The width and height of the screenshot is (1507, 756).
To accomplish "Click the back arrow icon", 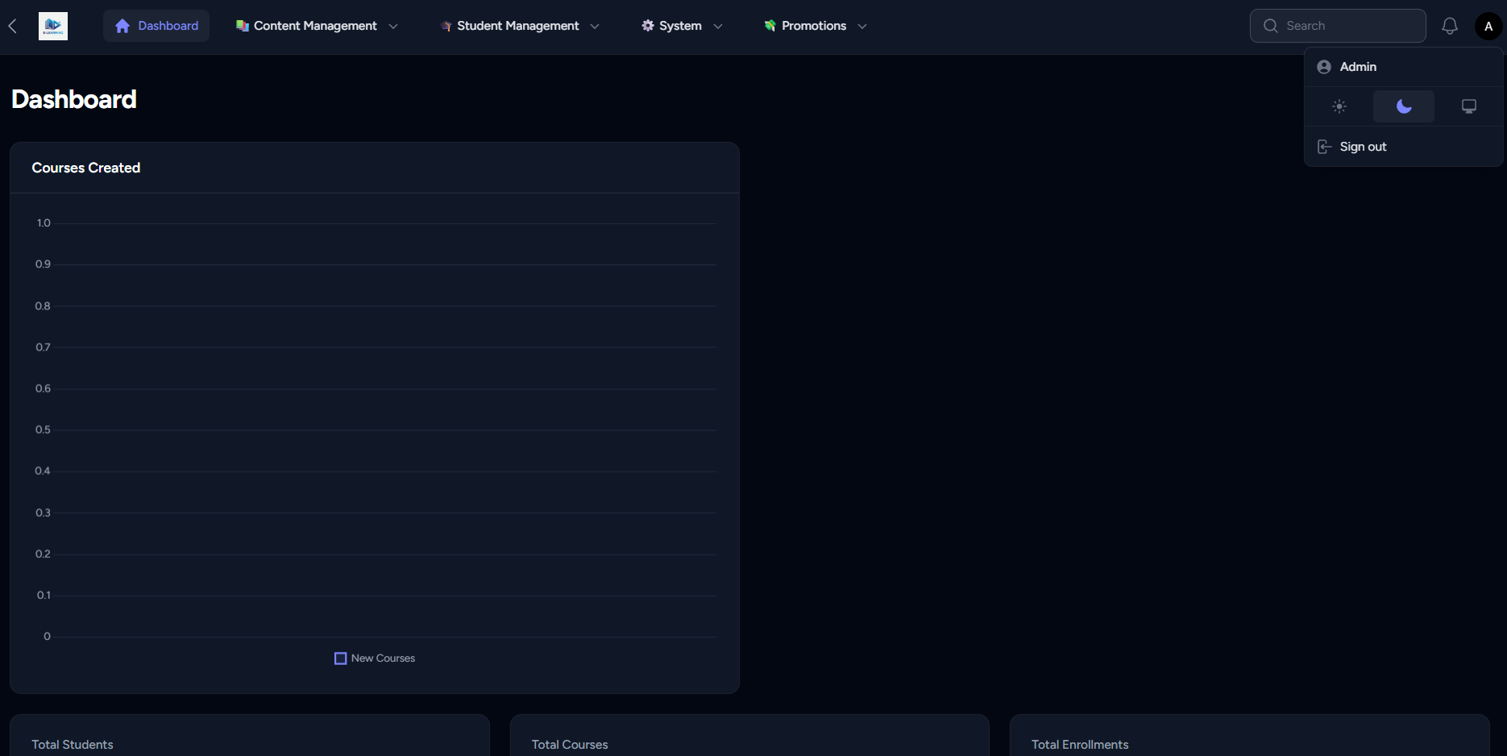I will click(x=12, y=25).
